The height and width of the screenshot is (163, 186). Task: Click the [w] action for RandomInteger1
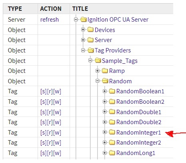click(57, 133)
